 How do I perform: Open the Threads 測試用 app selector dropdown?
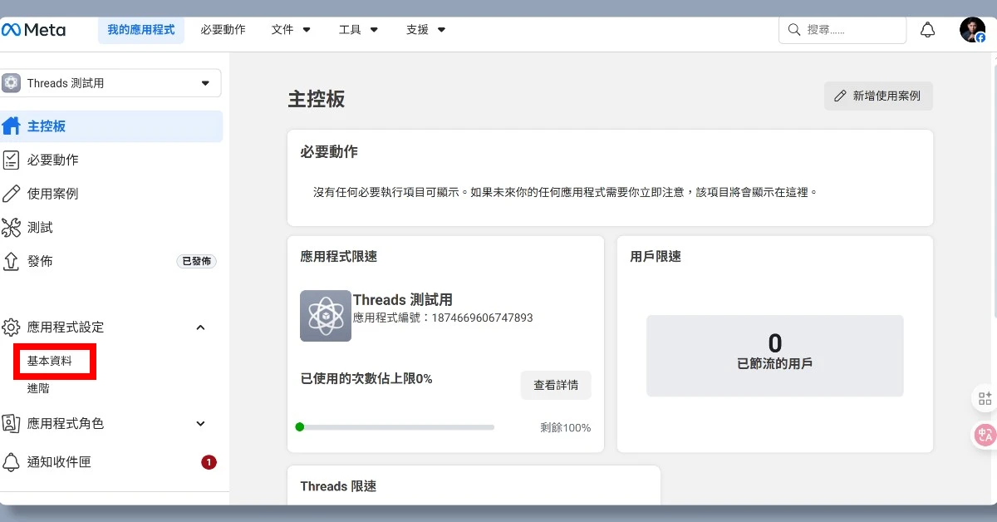[x=111, y=83]
